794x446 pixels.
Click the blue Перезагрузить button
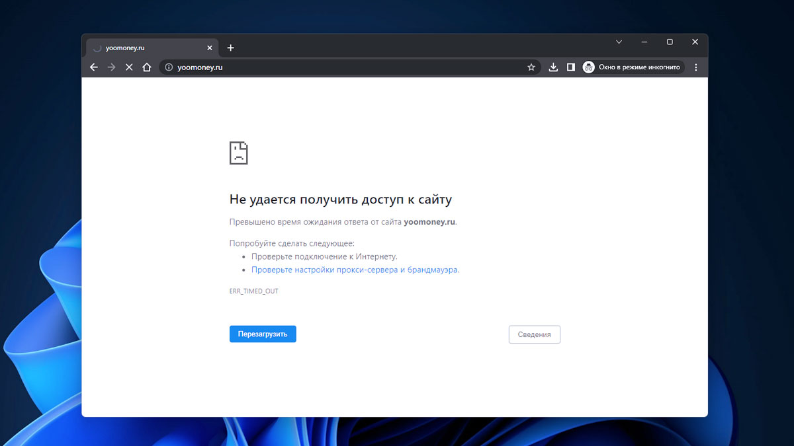tap(263, 334)
